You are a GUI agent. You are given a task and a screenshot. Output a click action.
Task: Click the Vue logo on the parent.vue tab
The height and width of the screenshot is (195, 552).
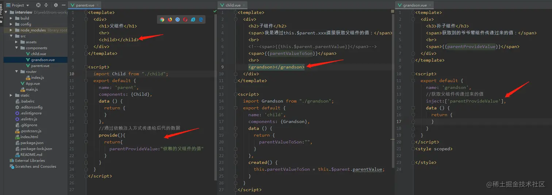(73, 5)
